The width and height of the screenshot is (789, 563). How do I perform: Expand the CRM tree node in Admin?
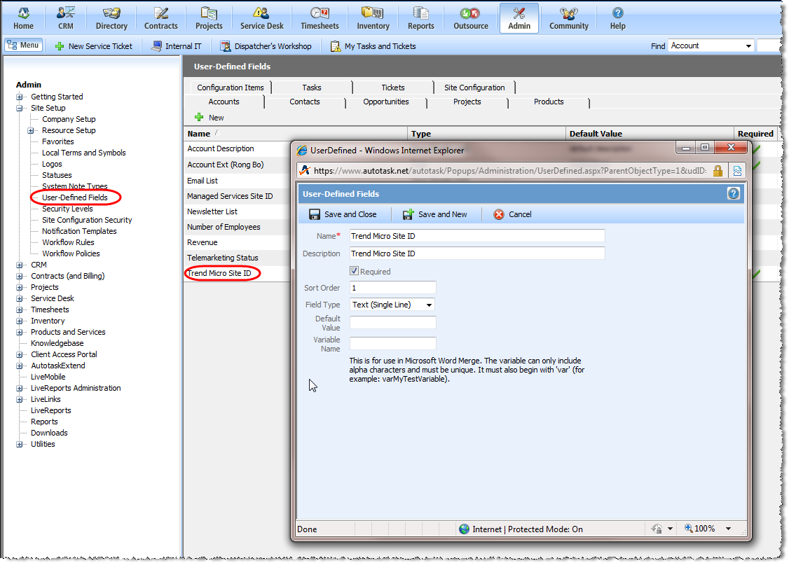(x=20, y=265)
